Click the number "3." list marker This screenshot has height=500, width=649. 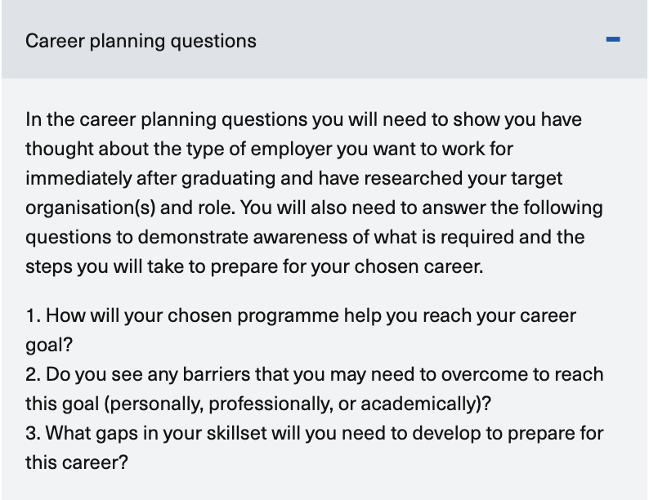(34, 433)
